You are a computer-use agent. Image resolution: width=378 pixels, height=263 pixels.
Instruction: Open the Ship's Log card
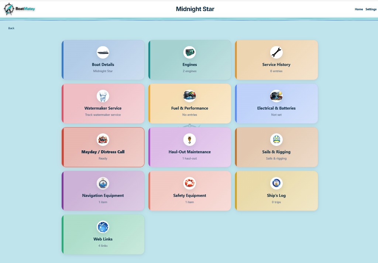click(276, 191)
